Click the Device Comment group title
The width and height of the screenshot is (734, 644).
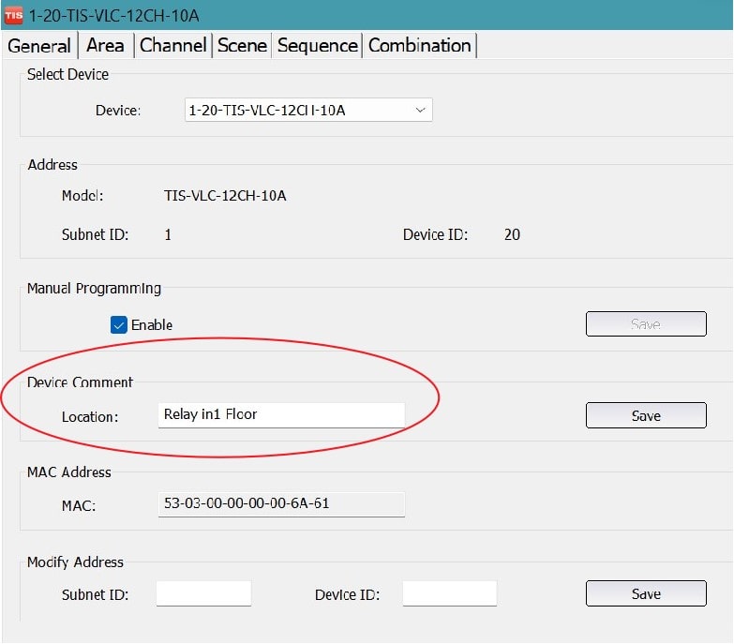pyautogui.click(x=80, y=382)
